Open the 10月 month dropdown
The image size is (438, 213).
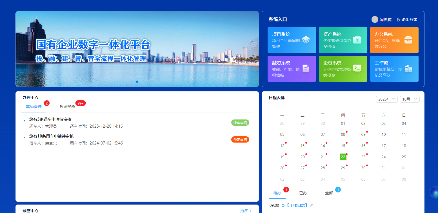point(410,99)
